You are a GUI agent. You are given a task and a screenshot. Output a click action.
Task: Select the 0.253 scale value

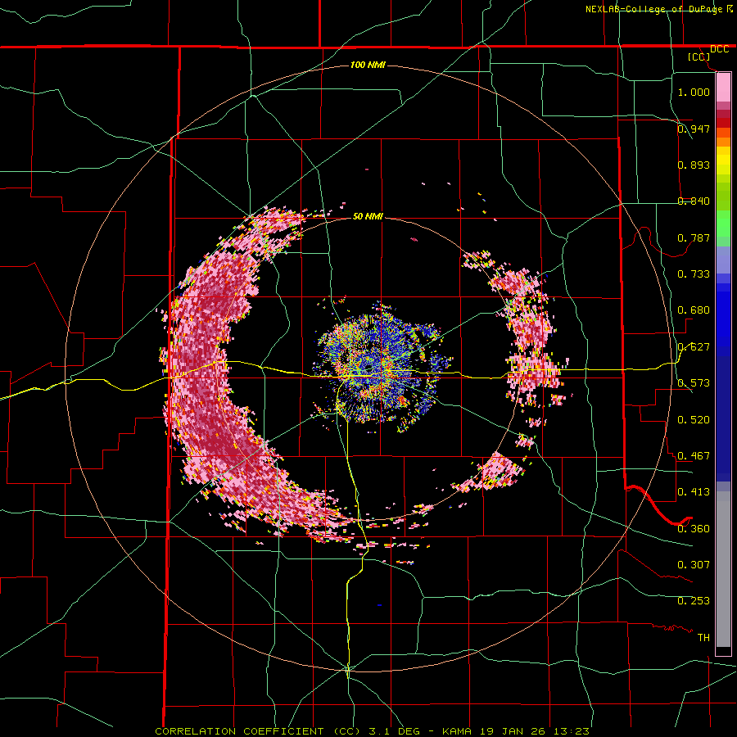point(694,601)
